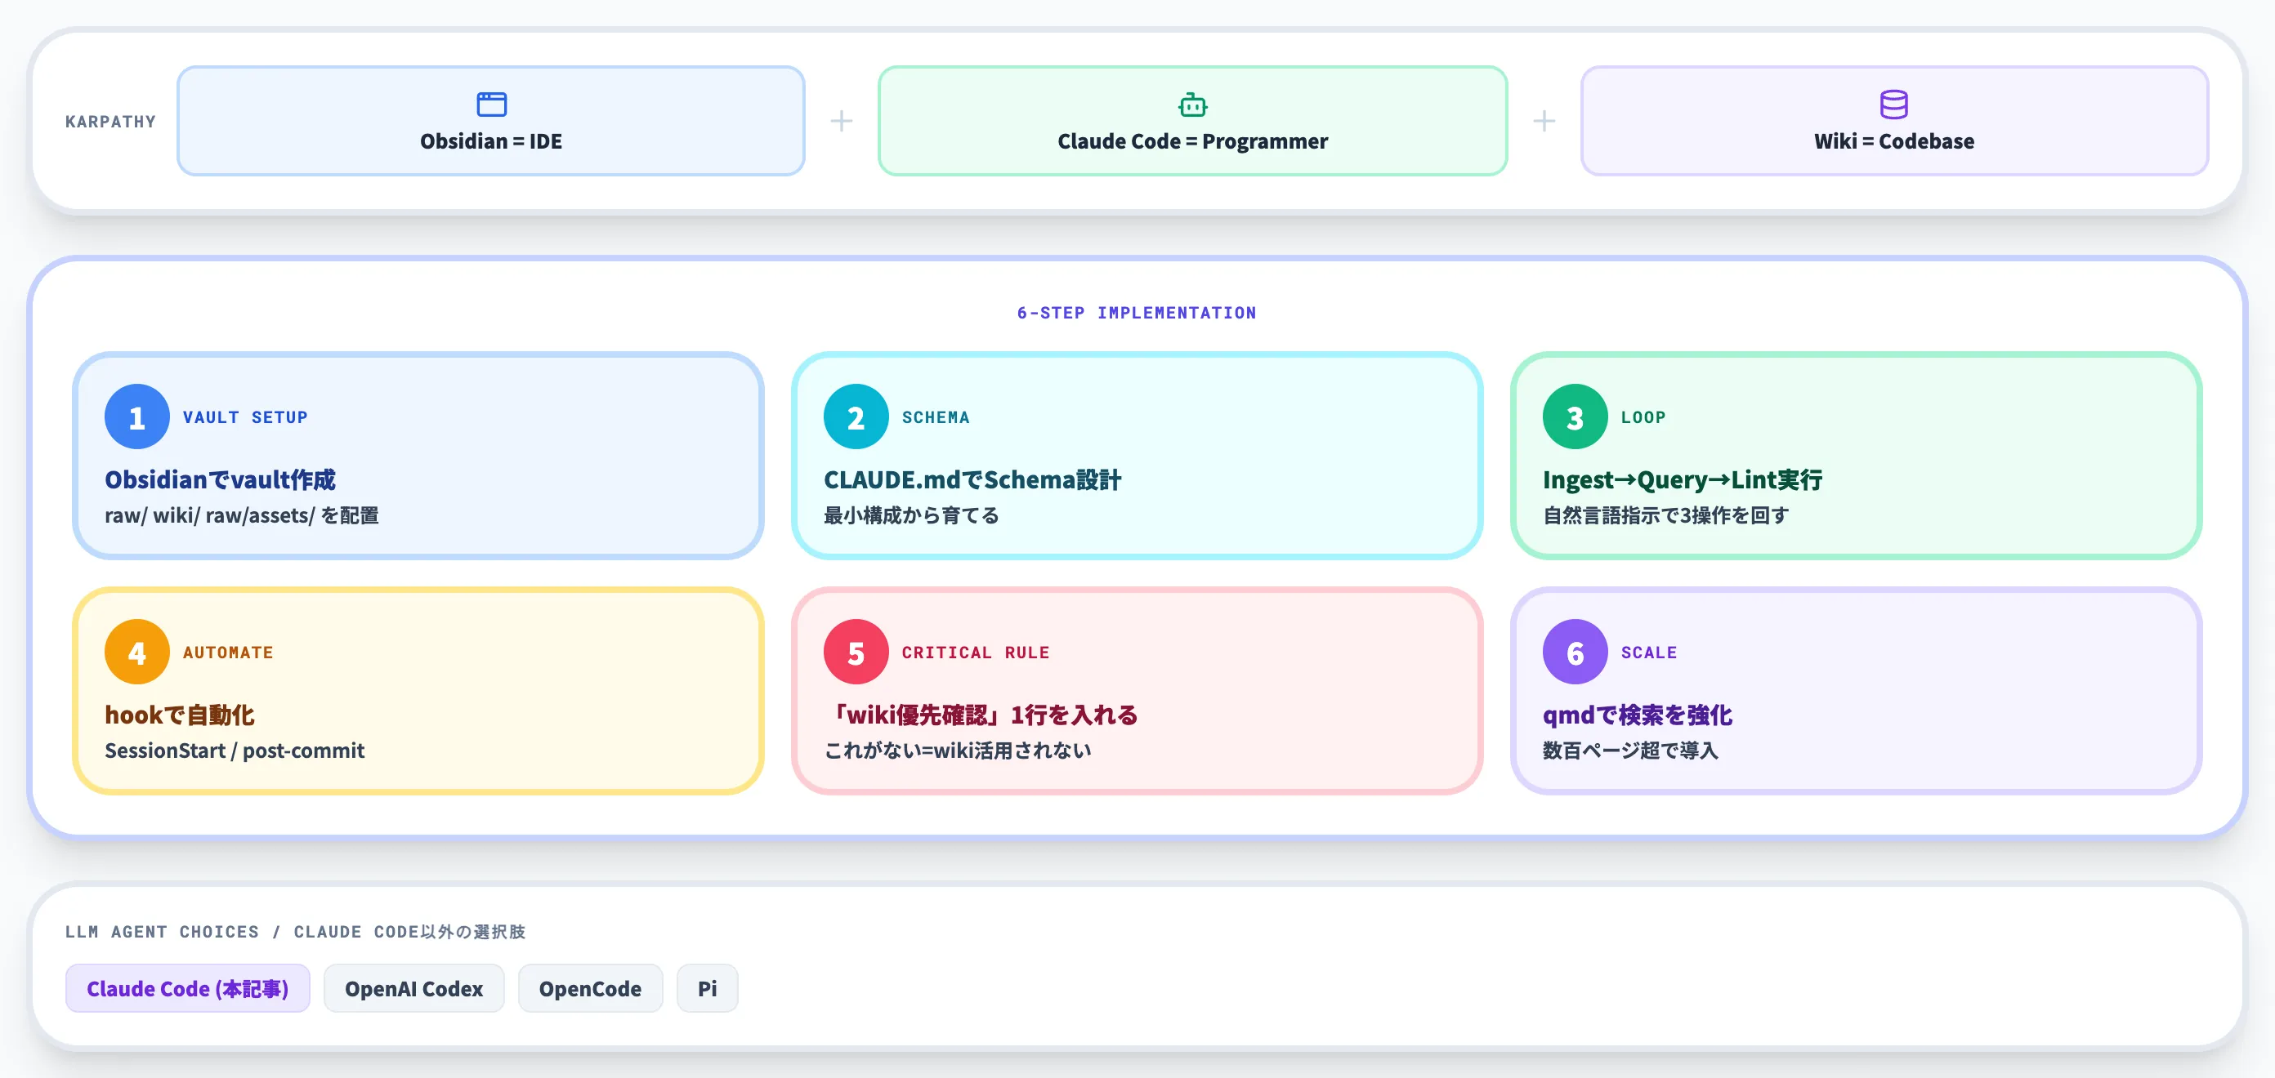This screenshot has height=1078, width=2275.
Task: Click the SCHEMA label
Action: [936, 416]
